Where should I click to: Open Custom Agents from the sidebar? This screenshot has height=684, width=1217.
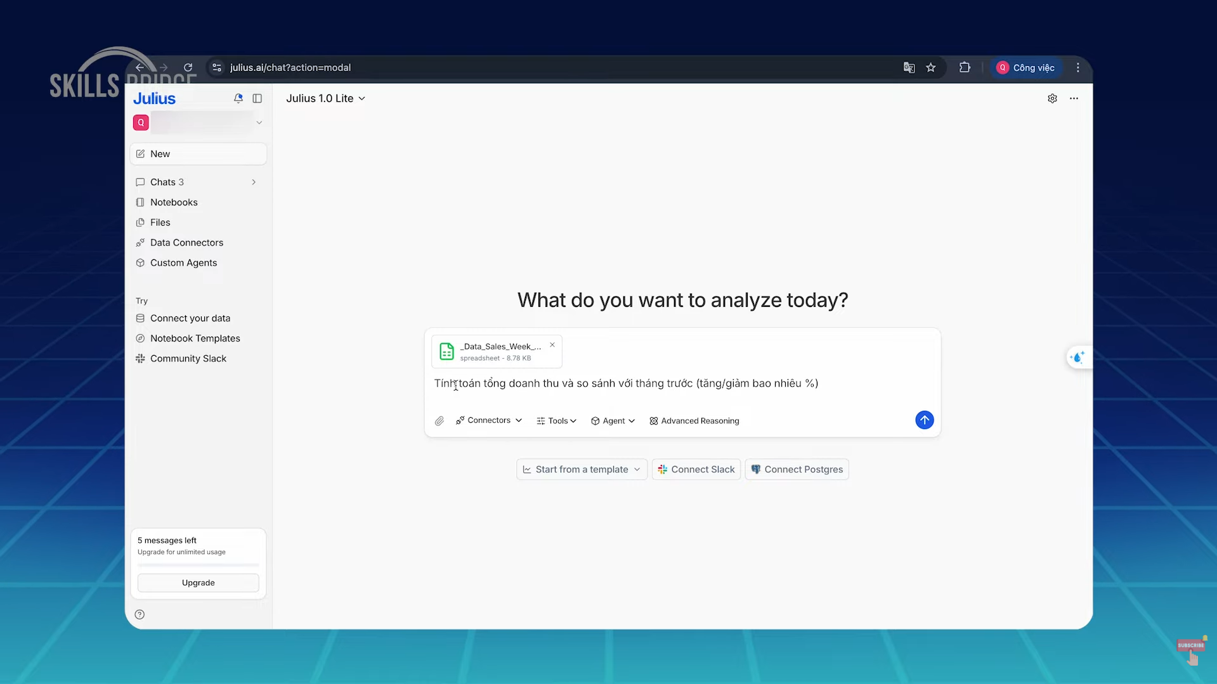[183, 262]
